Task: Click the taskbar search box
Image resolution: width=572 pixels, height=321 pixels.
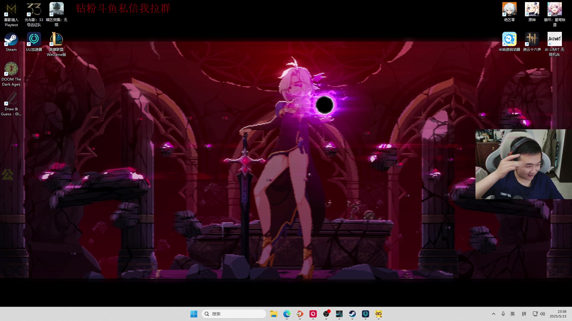Action: (234, 314)
